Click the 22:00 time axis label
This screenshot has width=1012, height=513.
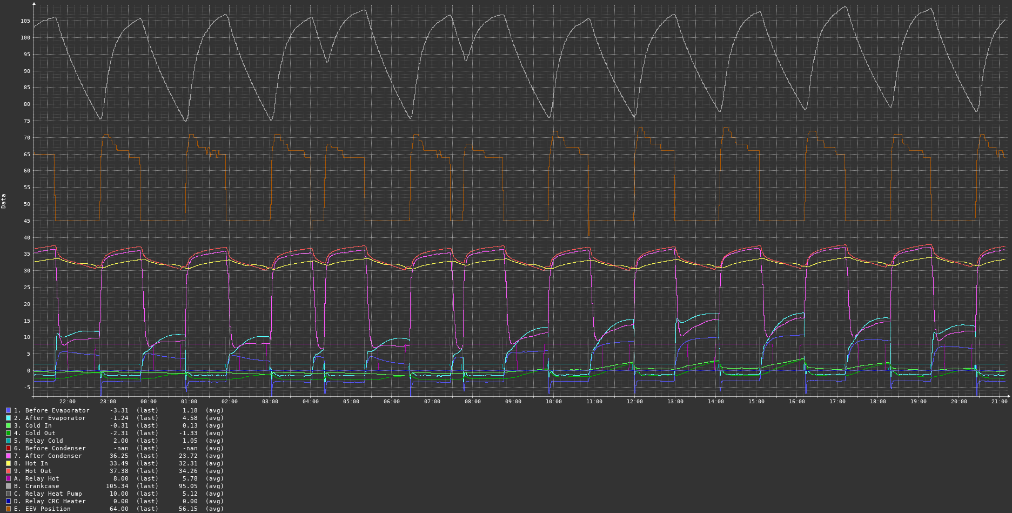(68, 402)
